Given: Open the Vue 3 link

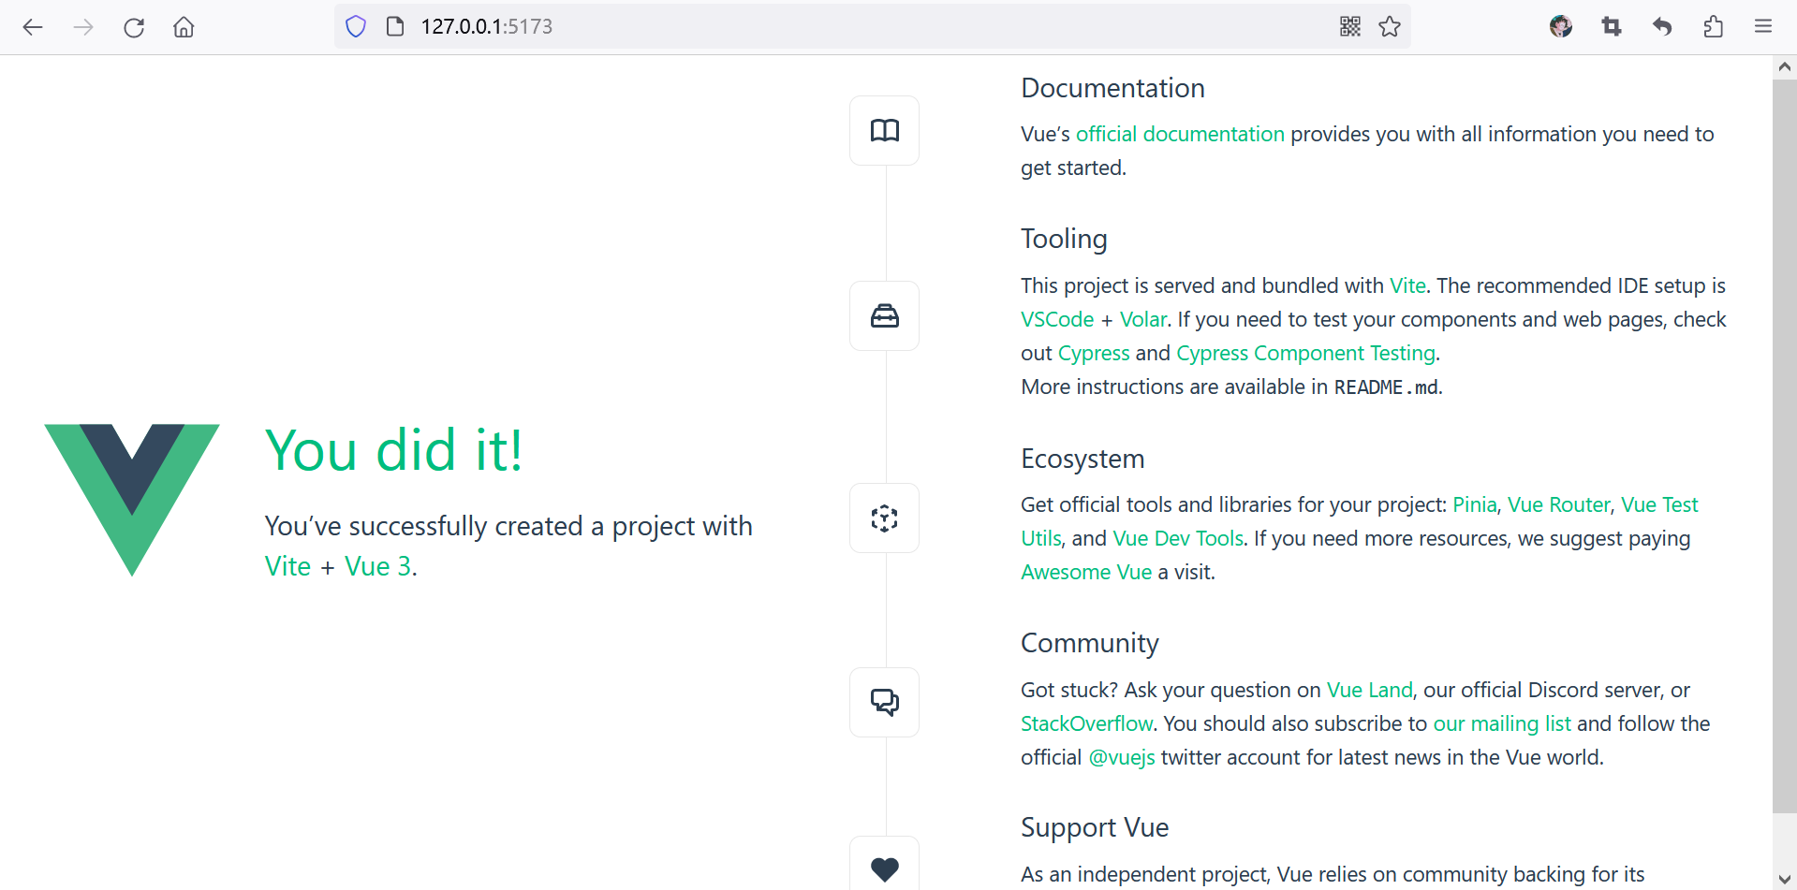Looking at the screenshot, I should point(378,566).
